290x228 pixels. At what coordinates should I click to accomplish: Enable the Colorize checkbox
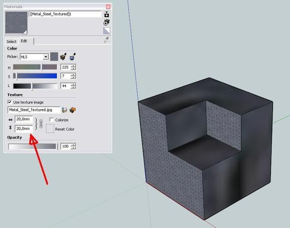click(x=51, y=120)
